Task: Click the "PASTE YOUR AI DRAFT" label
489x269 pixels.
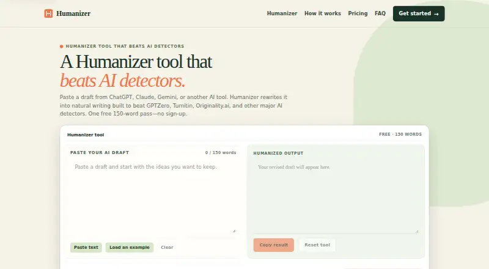Action: (100, 153)
